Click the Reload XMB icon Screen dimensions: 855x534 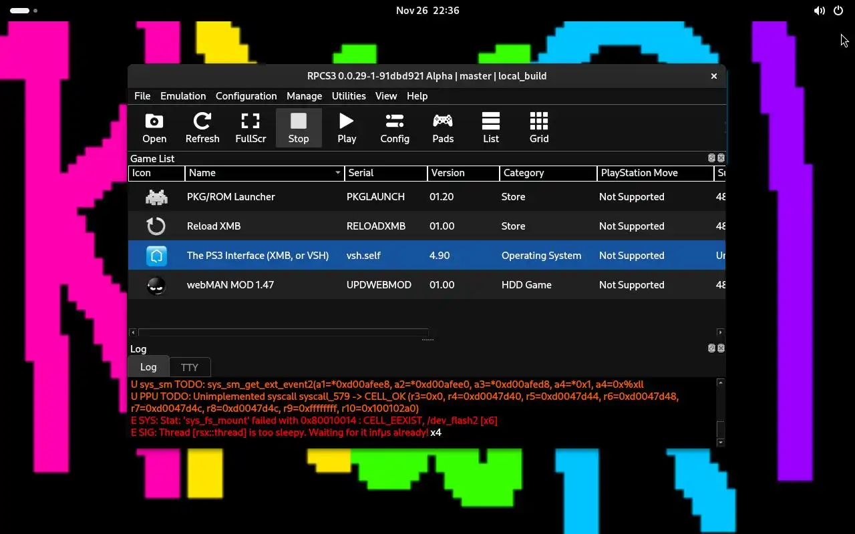click(x=156, y=226)
